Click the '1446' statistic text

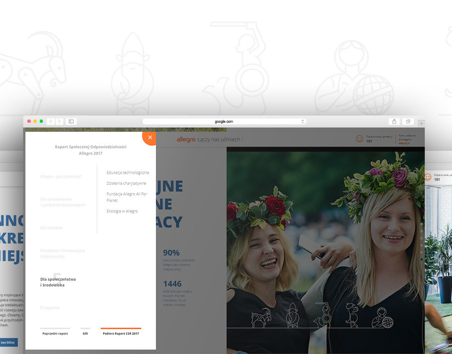tap(172, 284)
